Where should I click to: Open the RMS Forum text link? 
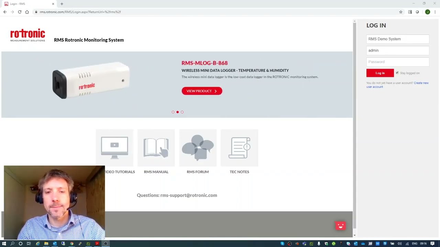click(198, 172)
